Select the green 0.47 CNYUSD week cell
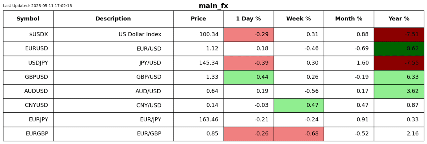The image size is (427, 144). (299, 105)
